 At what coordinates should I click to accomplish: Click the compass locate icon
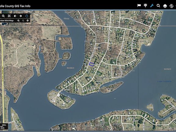171,6
